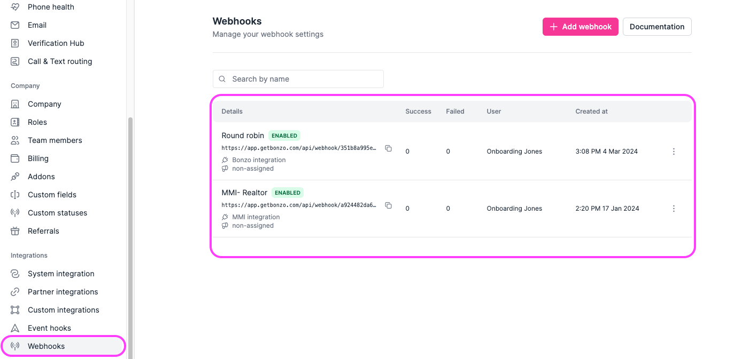Copy the Round robin webhook URL
This screenshot has width=734, height=359.
pyautogui.click(x=389, y=148)
